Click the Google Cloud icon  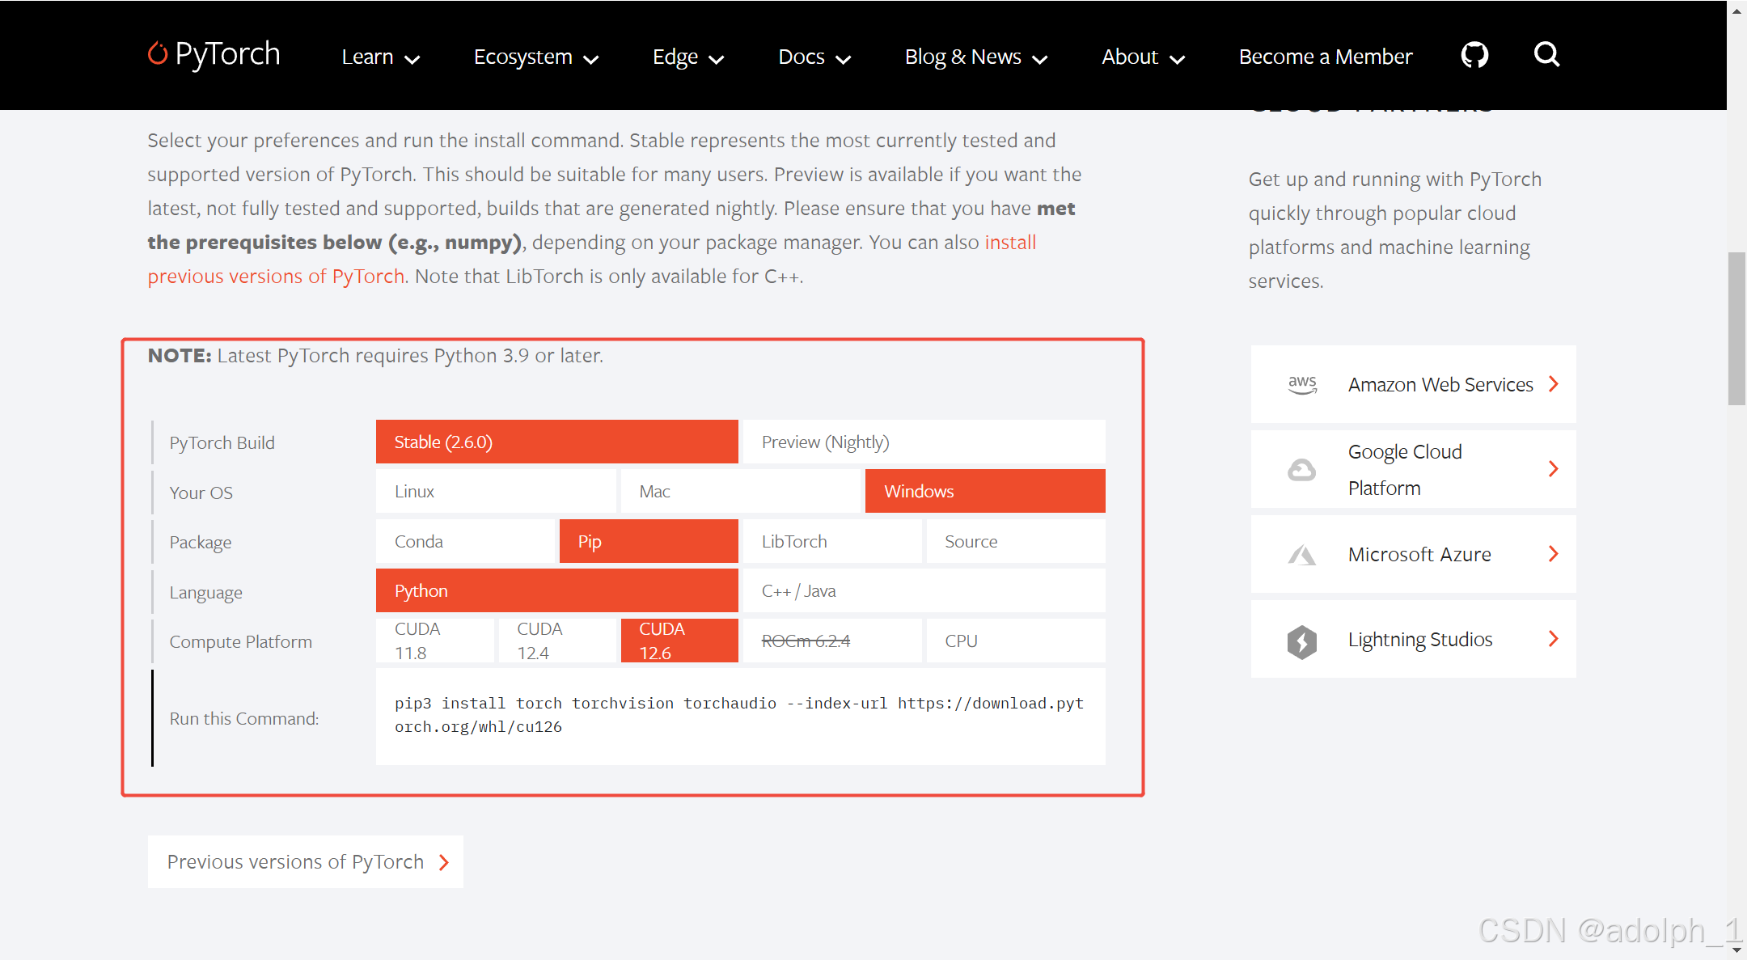[x=1301, y=470]
